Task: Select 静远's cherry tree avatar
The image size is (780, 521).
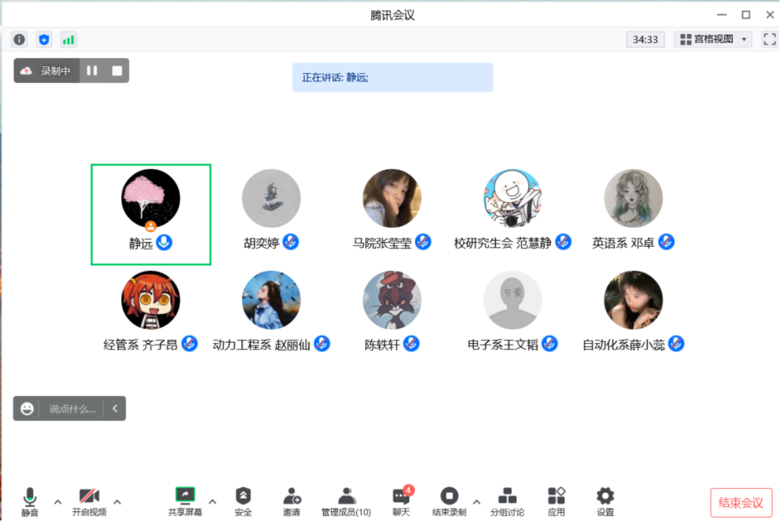Action: 150,199
